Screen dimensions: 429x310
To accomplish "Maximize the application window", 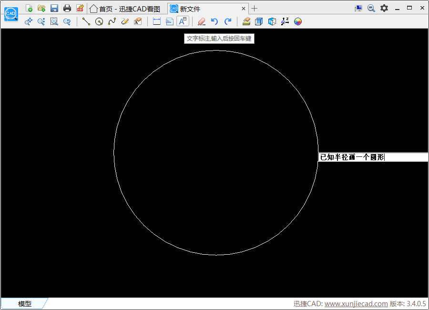I will click(x=409, y=8).
